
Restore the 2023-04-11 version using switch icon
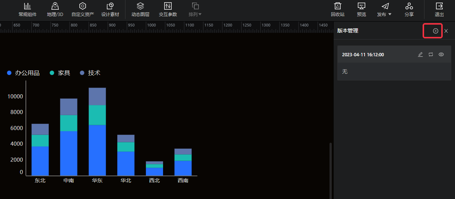click(x=431, y=54)
